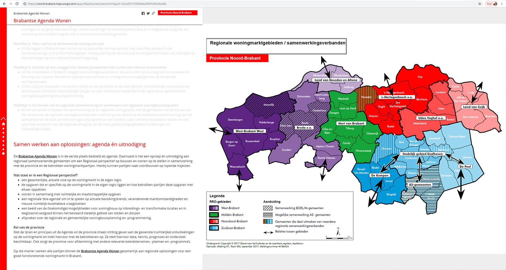Click the 'A2-gemeenten' map label
This screenshot has height=270, width=506.
coord(420,185)
